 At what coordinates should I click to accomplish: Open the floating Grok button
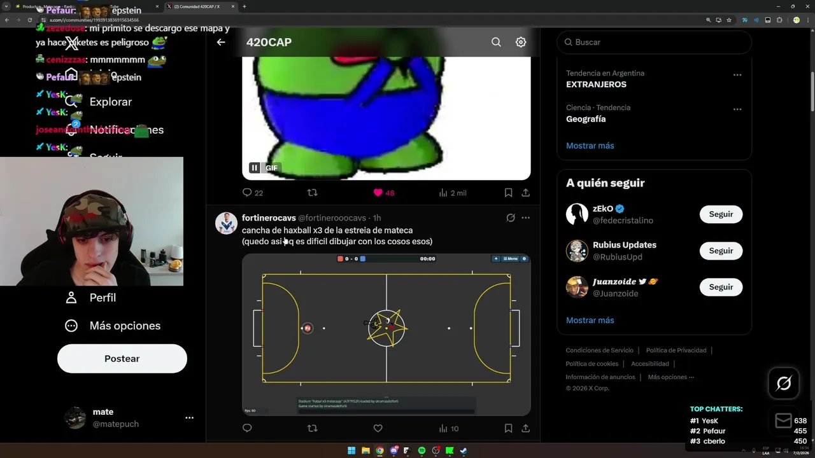784,383
